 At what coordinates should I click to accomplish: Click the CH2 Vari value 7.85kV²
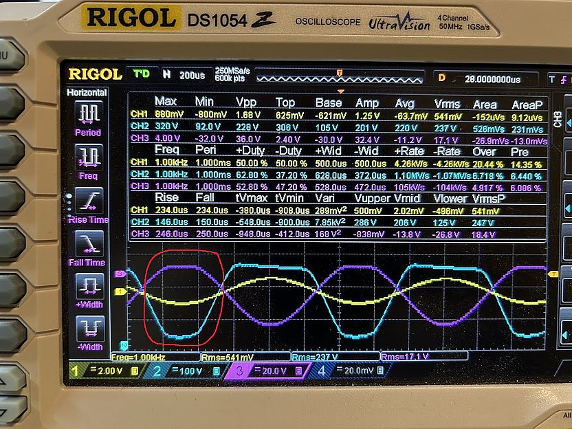[x=330, y=222]
